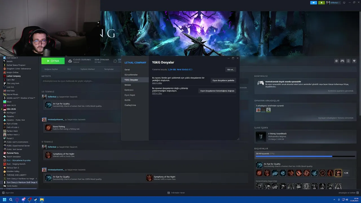This screenshot has height=203, width=361.
Task: Click Muck game icon in library
Action: [x=5, y=102]
